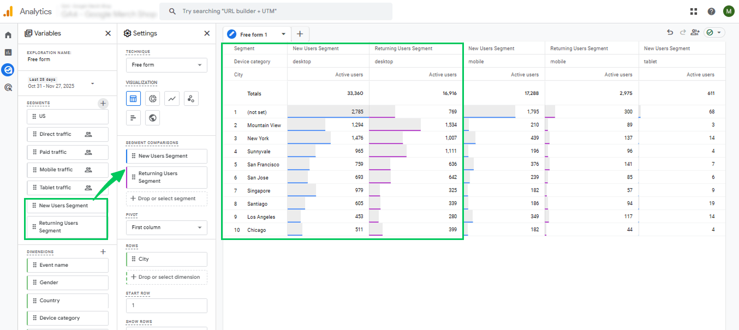Screen dimensions: 739x330
Task: Open the Advertising section in sidebar
Action: tap(8, 87)
